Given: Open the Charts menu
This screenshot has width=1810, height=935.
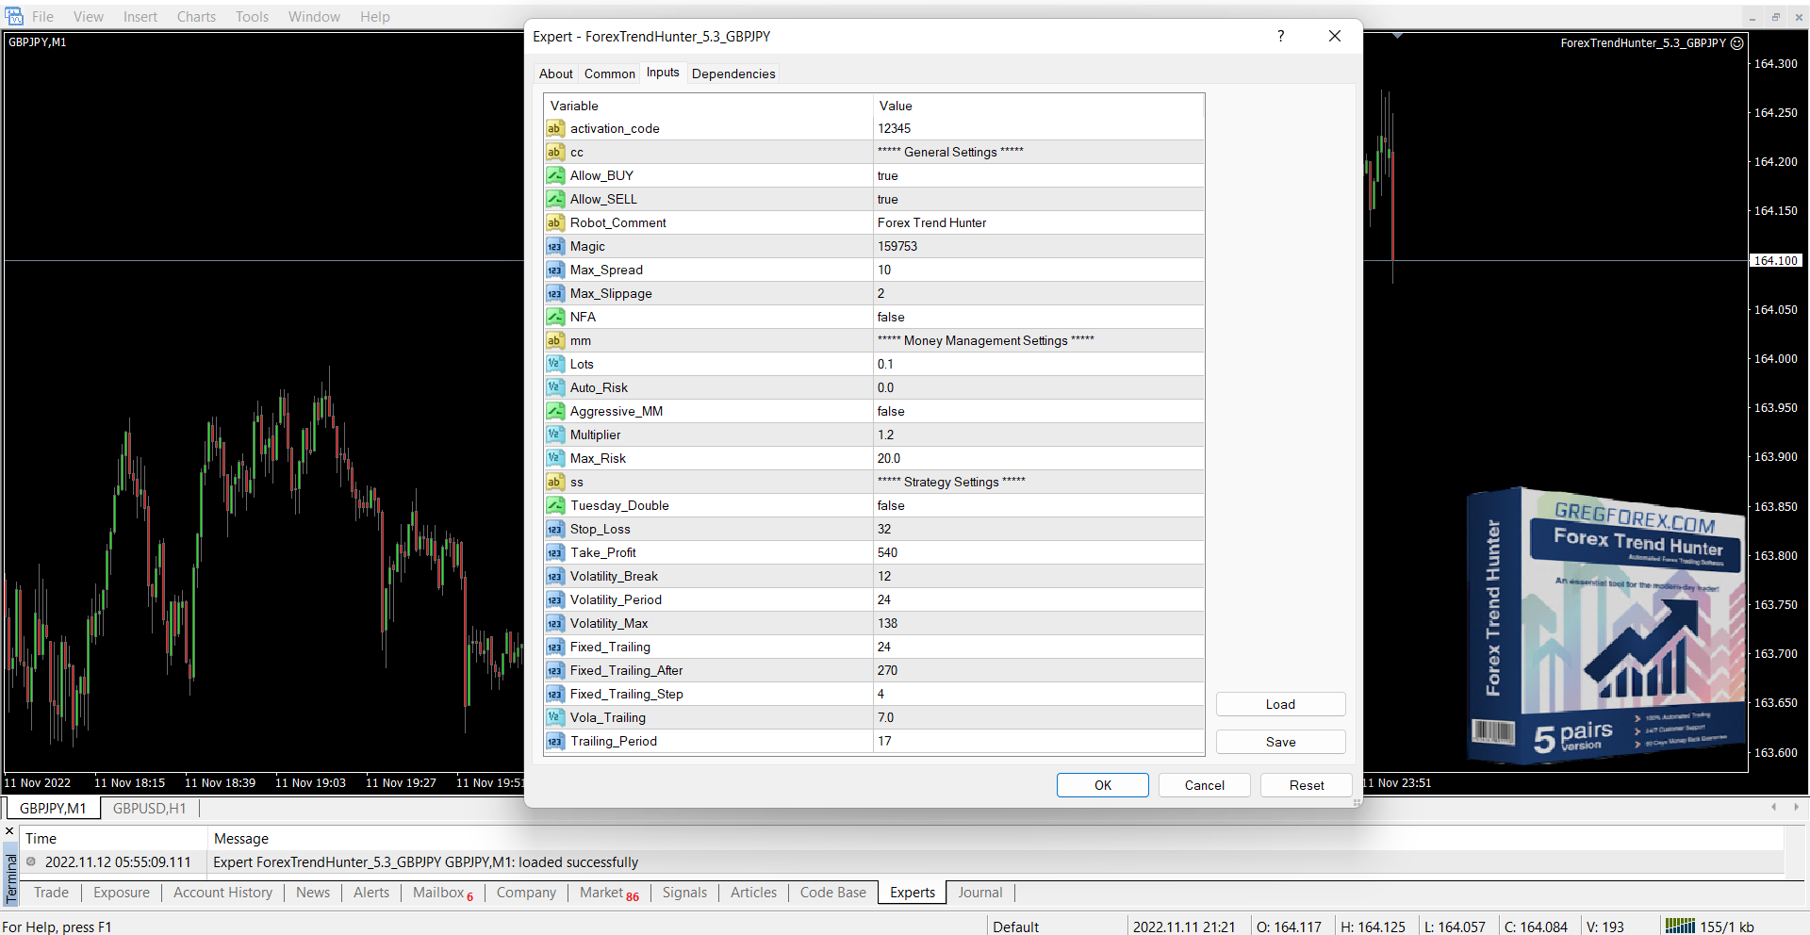Looking at the screenshot, I should (x=196, y=17).
